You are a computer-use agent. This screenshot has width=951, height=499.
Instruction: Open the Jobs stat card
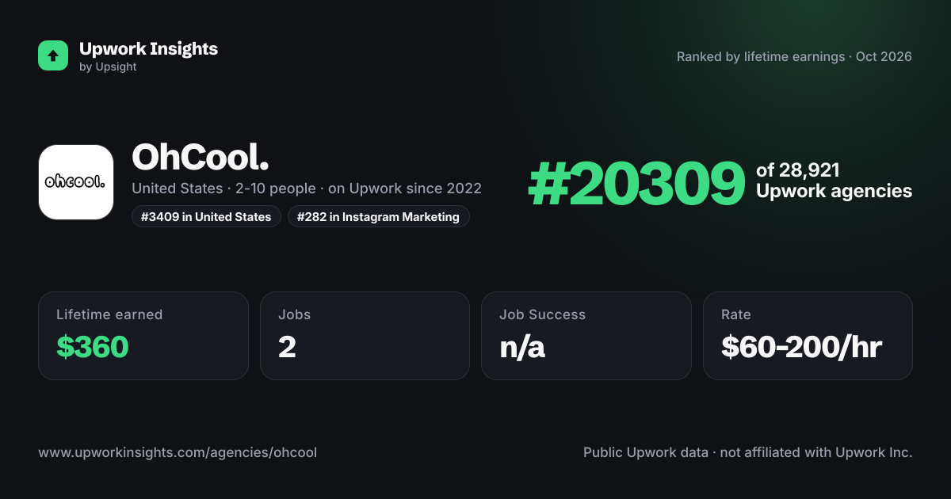coord(365,336)
